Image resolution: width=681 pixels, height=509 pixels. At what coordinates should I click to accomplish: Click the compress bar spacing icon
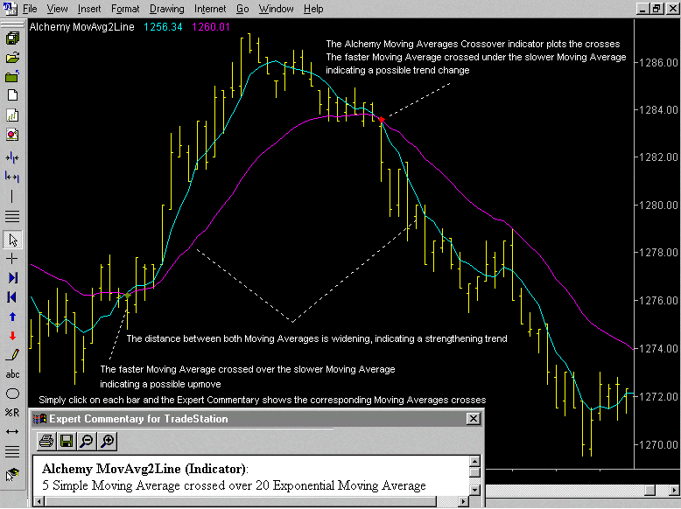pyautogui.click(x=12, y=157)
